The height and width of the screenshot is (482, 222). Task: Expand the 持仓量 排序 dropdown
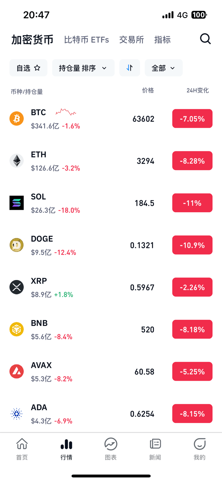tap(83, 68)
